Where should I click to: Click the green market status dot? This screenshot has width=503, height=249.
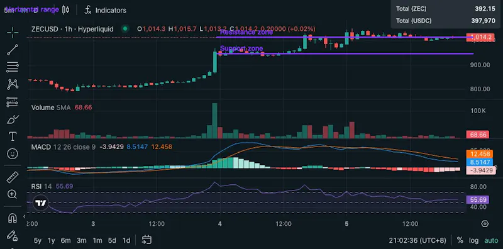pyautogui.click(x=125, y=29)
